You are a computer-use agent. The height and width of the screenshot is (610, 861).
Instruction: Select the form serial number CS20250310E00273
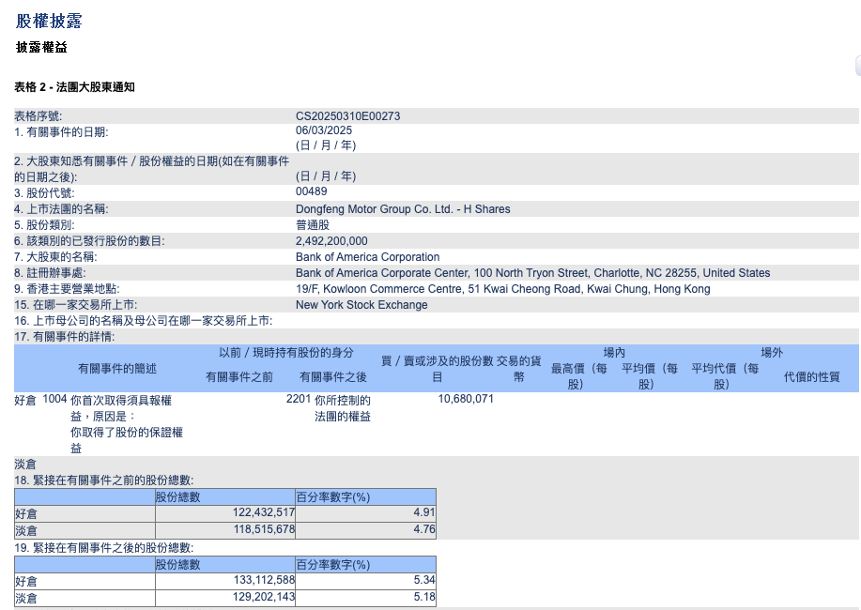347,116
